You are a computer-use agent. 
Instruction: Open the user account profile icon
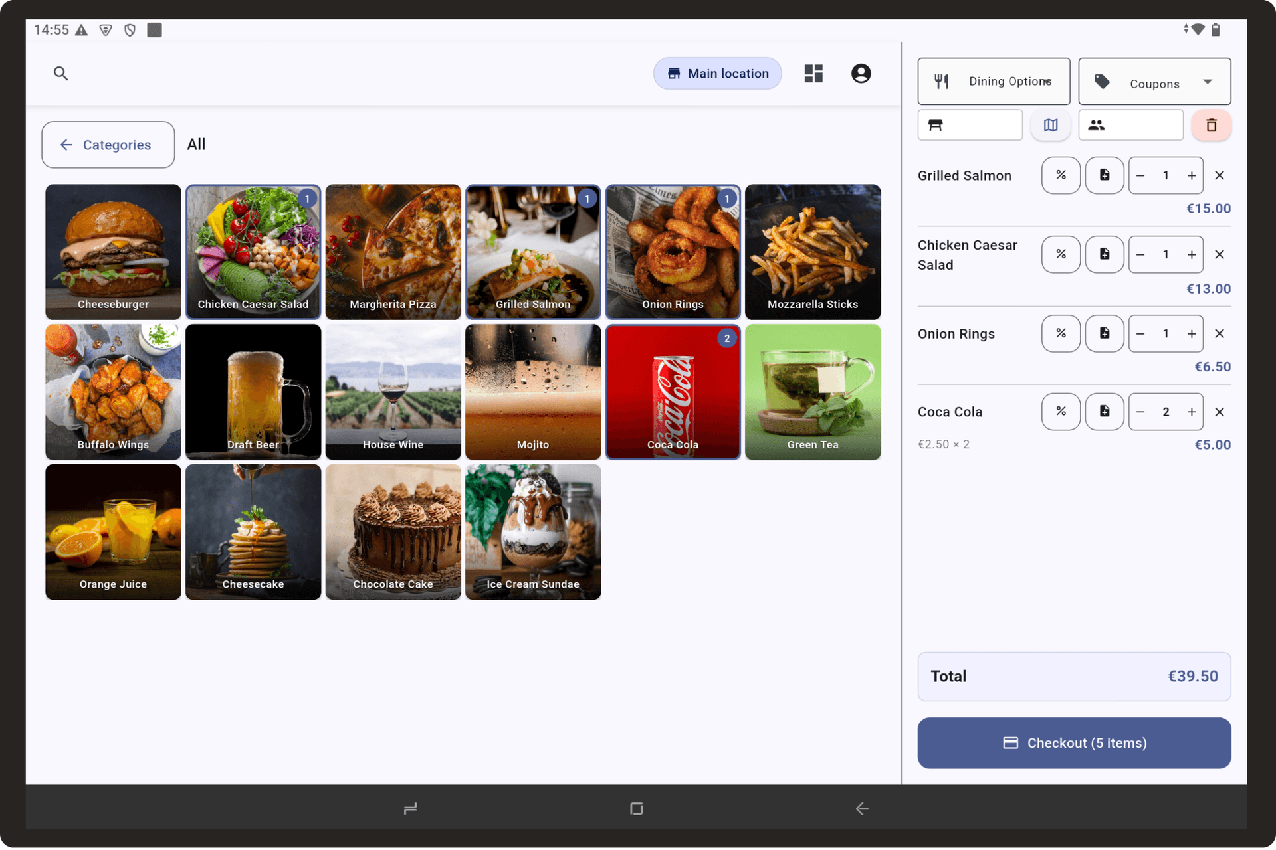click(861, 73)
